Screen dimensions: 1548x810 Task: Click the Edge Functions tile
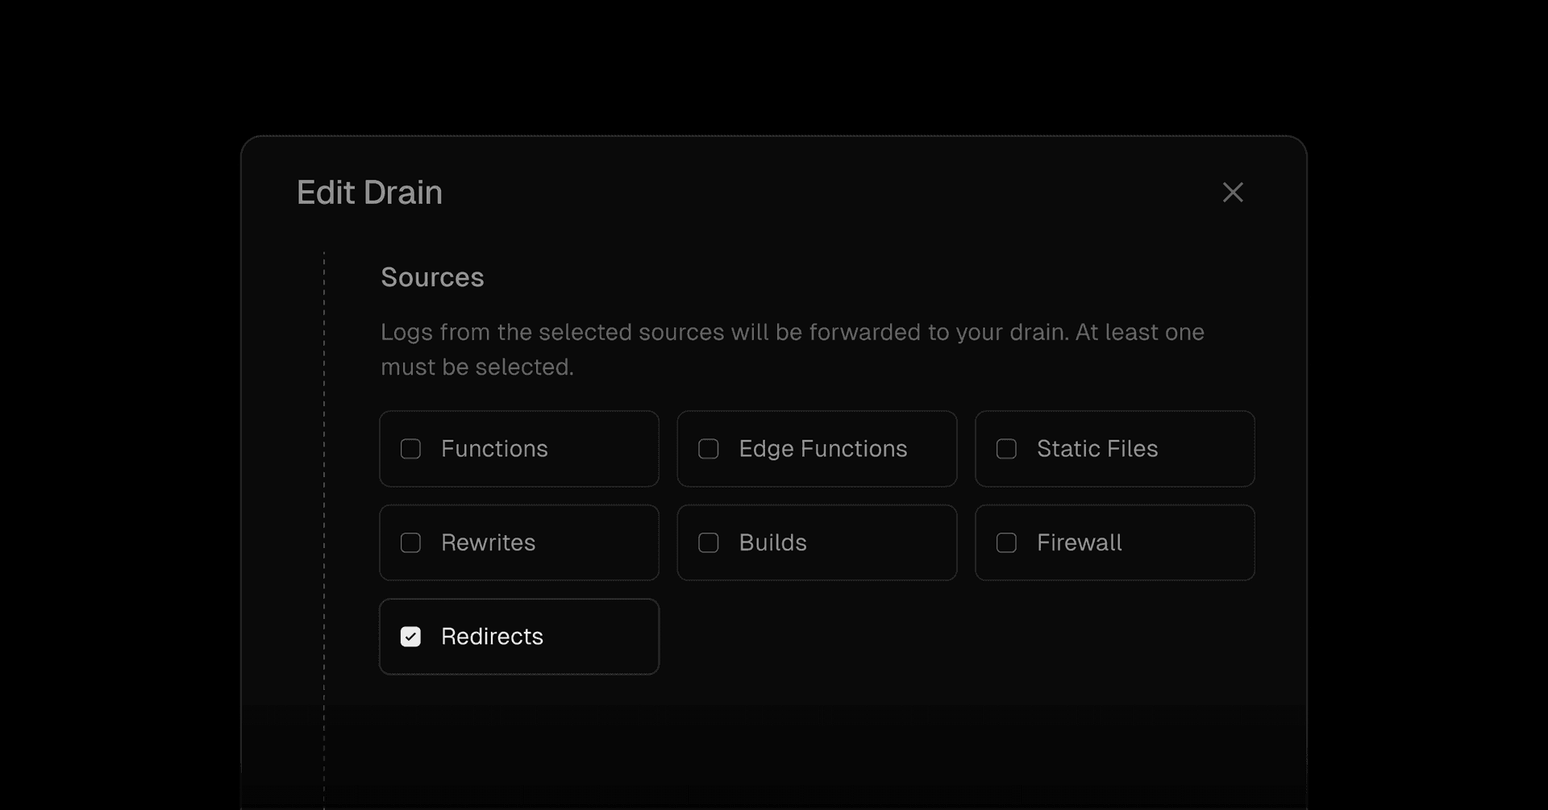coord(817,449)
